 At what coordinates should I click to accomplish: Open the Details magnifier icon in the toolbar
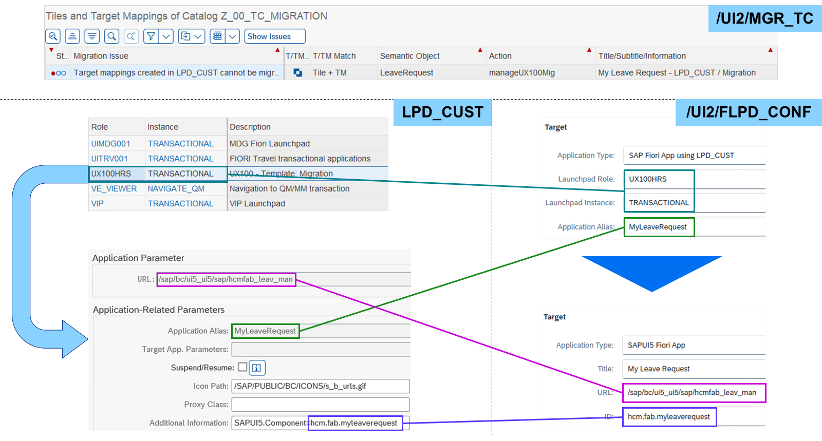pos(53,36)
